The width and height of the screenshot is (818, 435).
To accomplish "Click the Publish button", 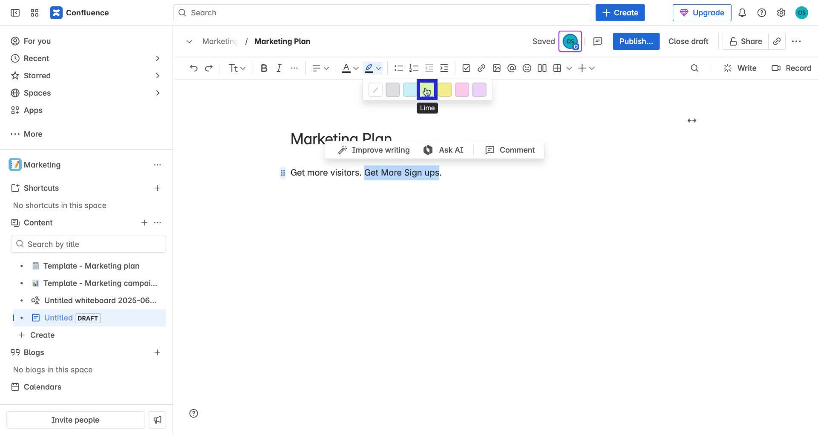I will pyautogui.click(x=636, y=41).
